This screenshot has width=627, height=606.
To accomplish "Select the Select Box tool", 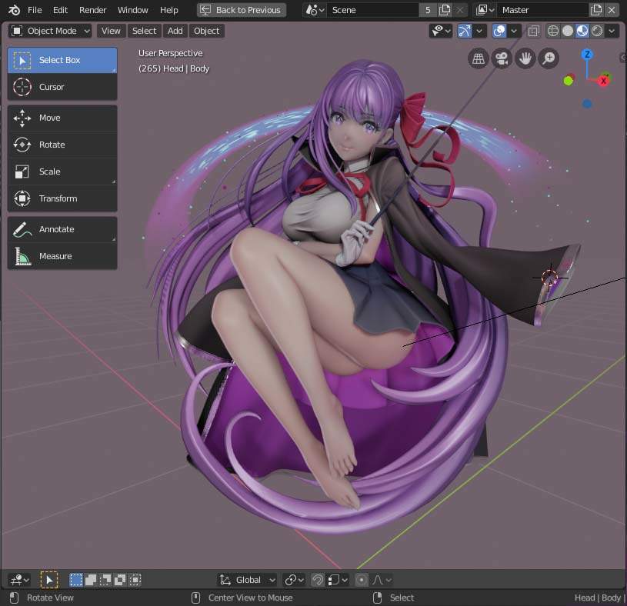I will click(62, 60).
